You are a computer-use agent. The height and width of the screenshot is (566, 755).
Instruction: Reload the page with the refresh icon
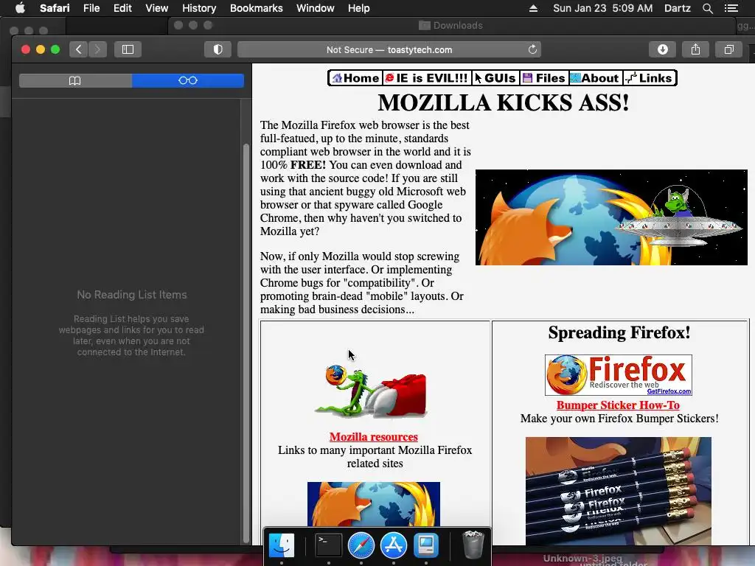point(532,49)
